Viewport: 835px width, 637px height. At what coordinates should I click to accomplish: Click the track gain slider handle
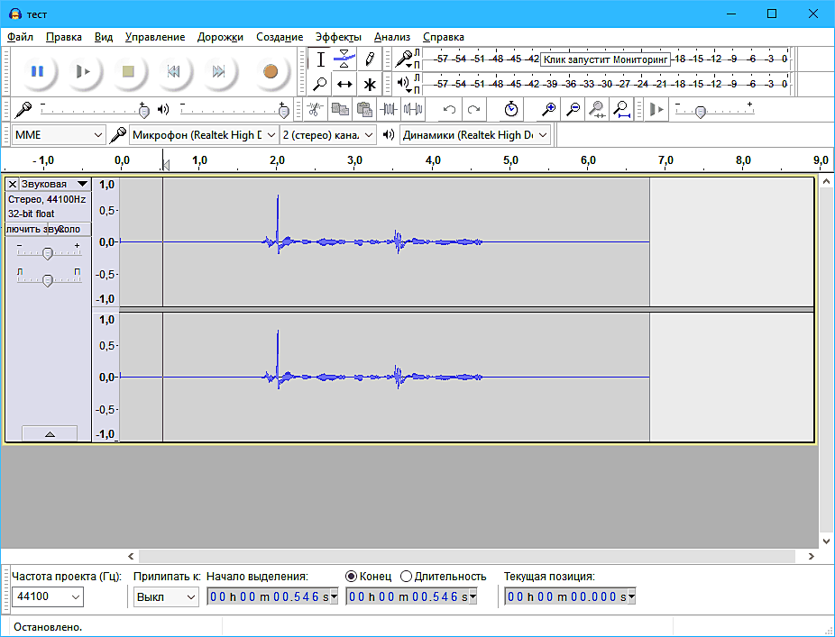(x=48, y=254)
